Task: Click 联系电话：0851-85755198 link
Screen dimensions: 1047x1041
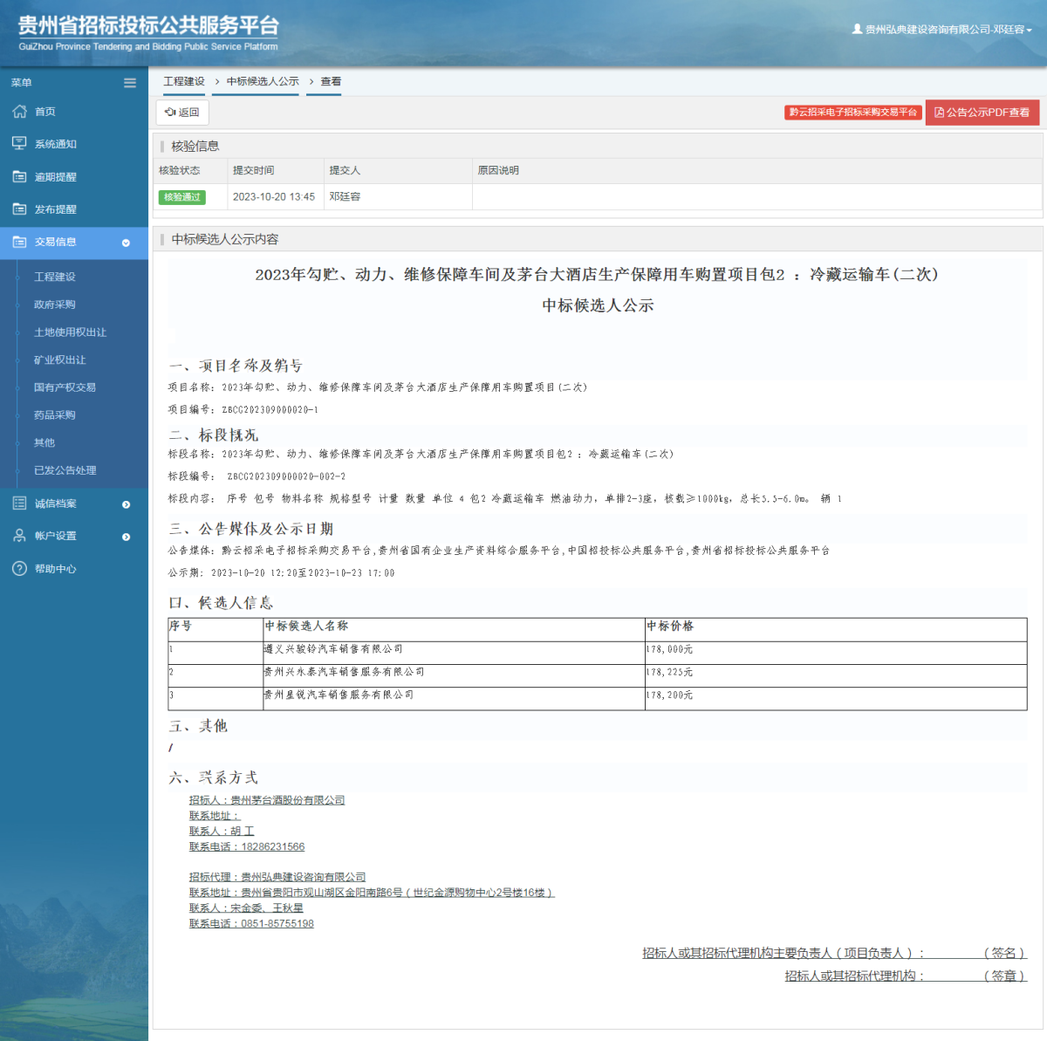Action: (251, 923)
